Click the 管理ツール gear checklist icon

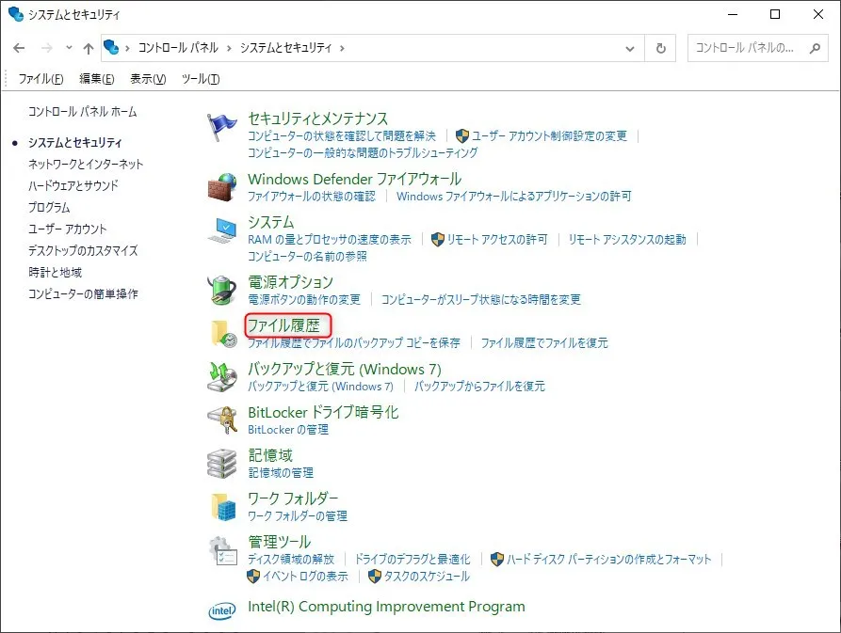click(222, 550)
